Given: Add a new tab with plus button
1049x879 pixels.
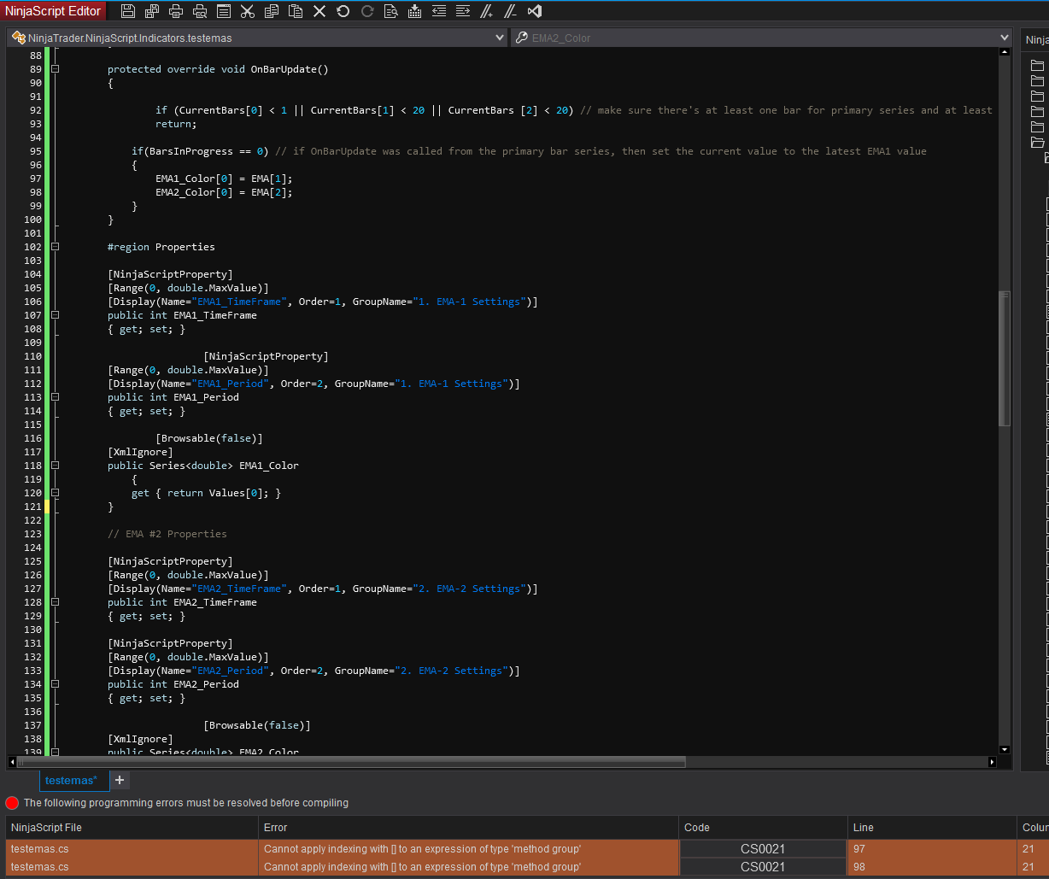Looking at the screenshot, I should 120,780.
